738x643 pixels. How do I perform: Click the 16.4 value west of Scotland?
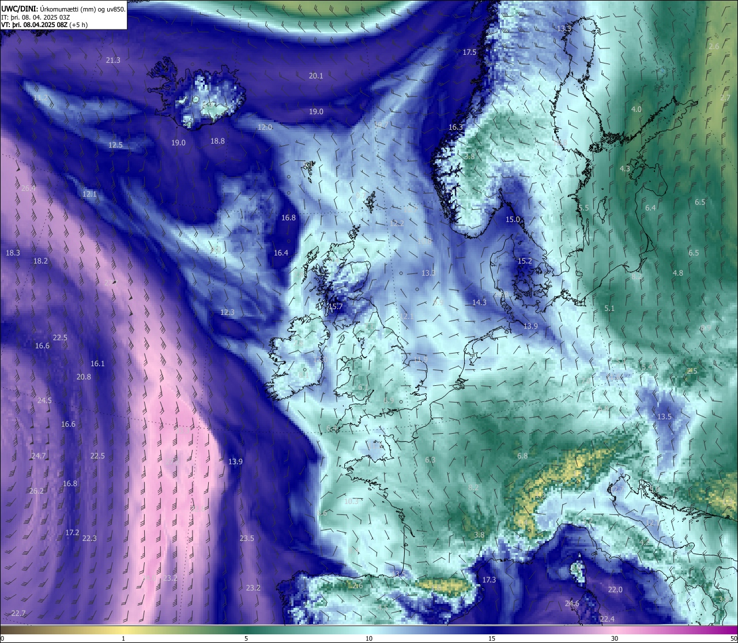tap(281, 253)
